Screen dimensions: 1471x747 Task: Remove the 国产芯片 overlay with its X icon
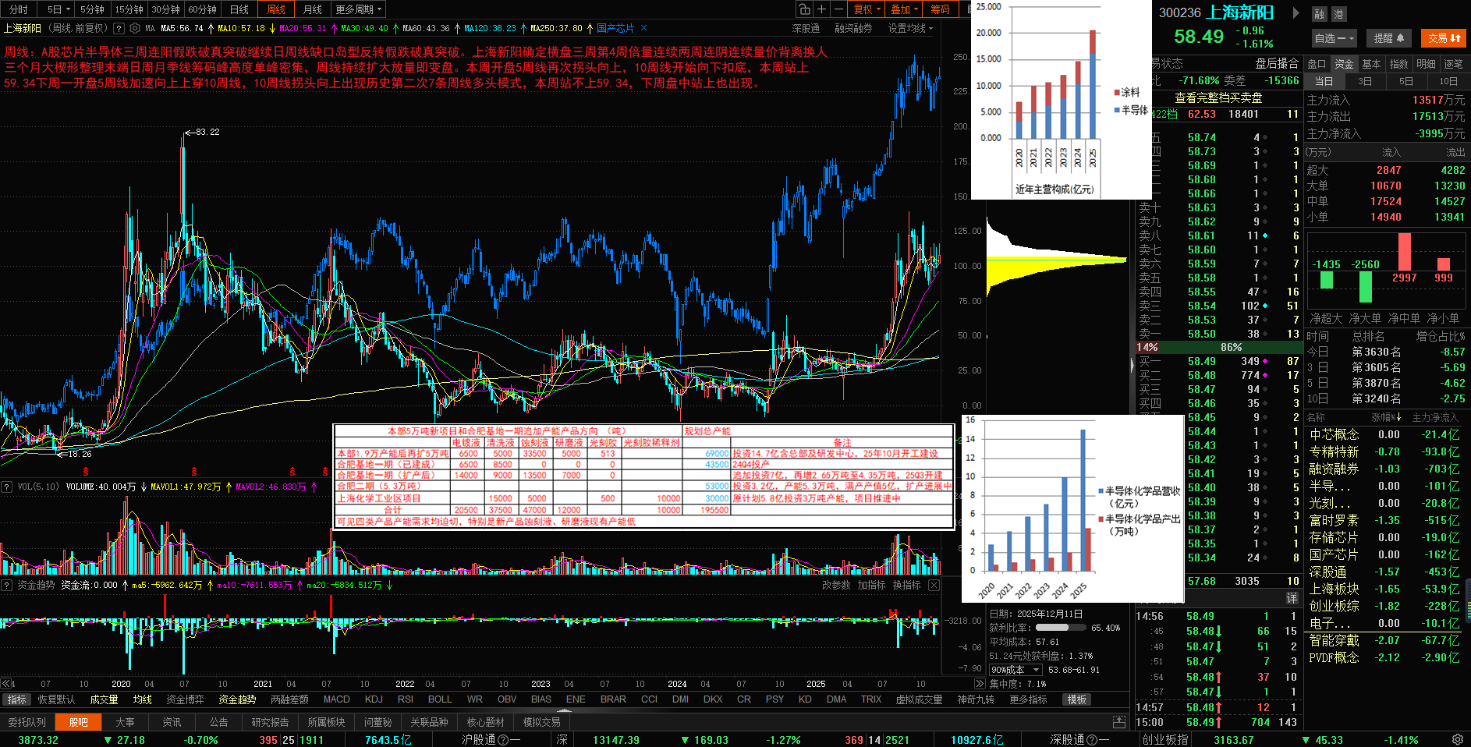(x=643, y=28)
